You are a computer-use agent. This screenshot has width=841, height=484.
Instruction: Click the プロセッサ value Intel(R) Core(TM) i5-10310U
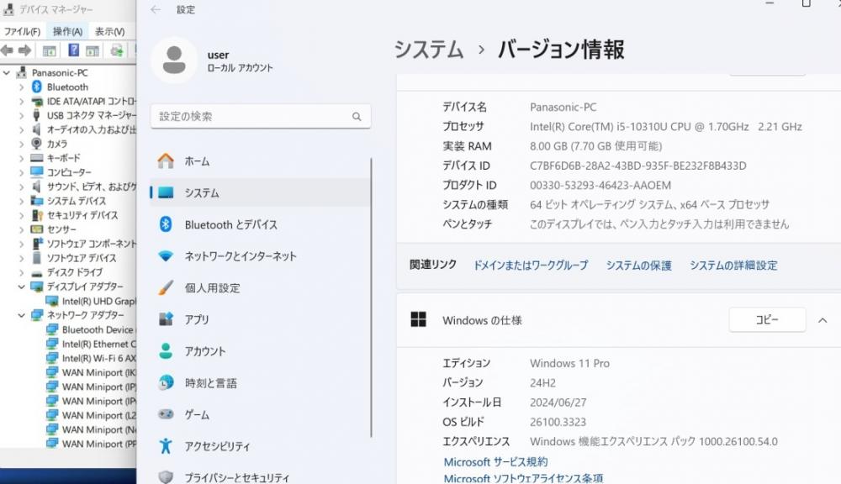(x=665, y=127)
